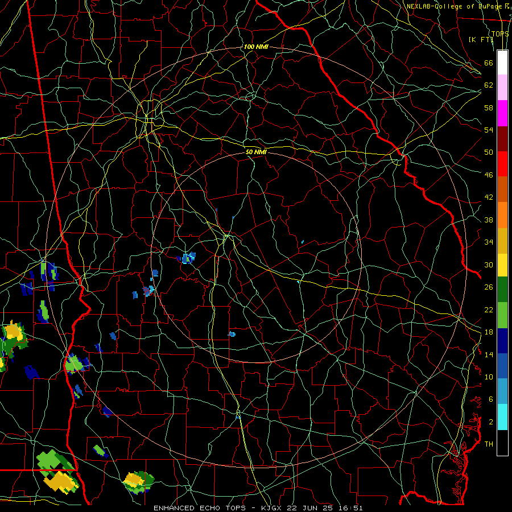Screen dimensions: 512x512
Task: Click the legend value 62
Action: [489, 85]
